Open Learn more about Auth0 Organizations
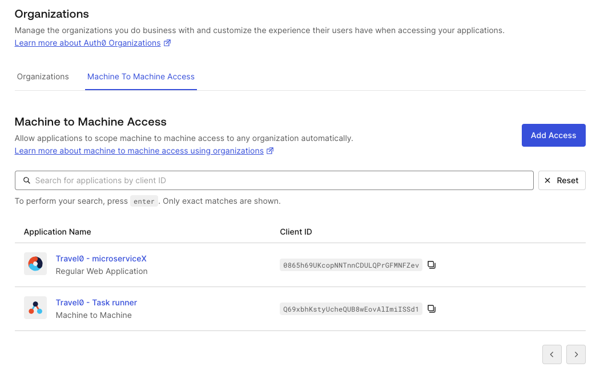Image resolution: width=600 pixels, height=375 pixels. [x=87, y=43]
